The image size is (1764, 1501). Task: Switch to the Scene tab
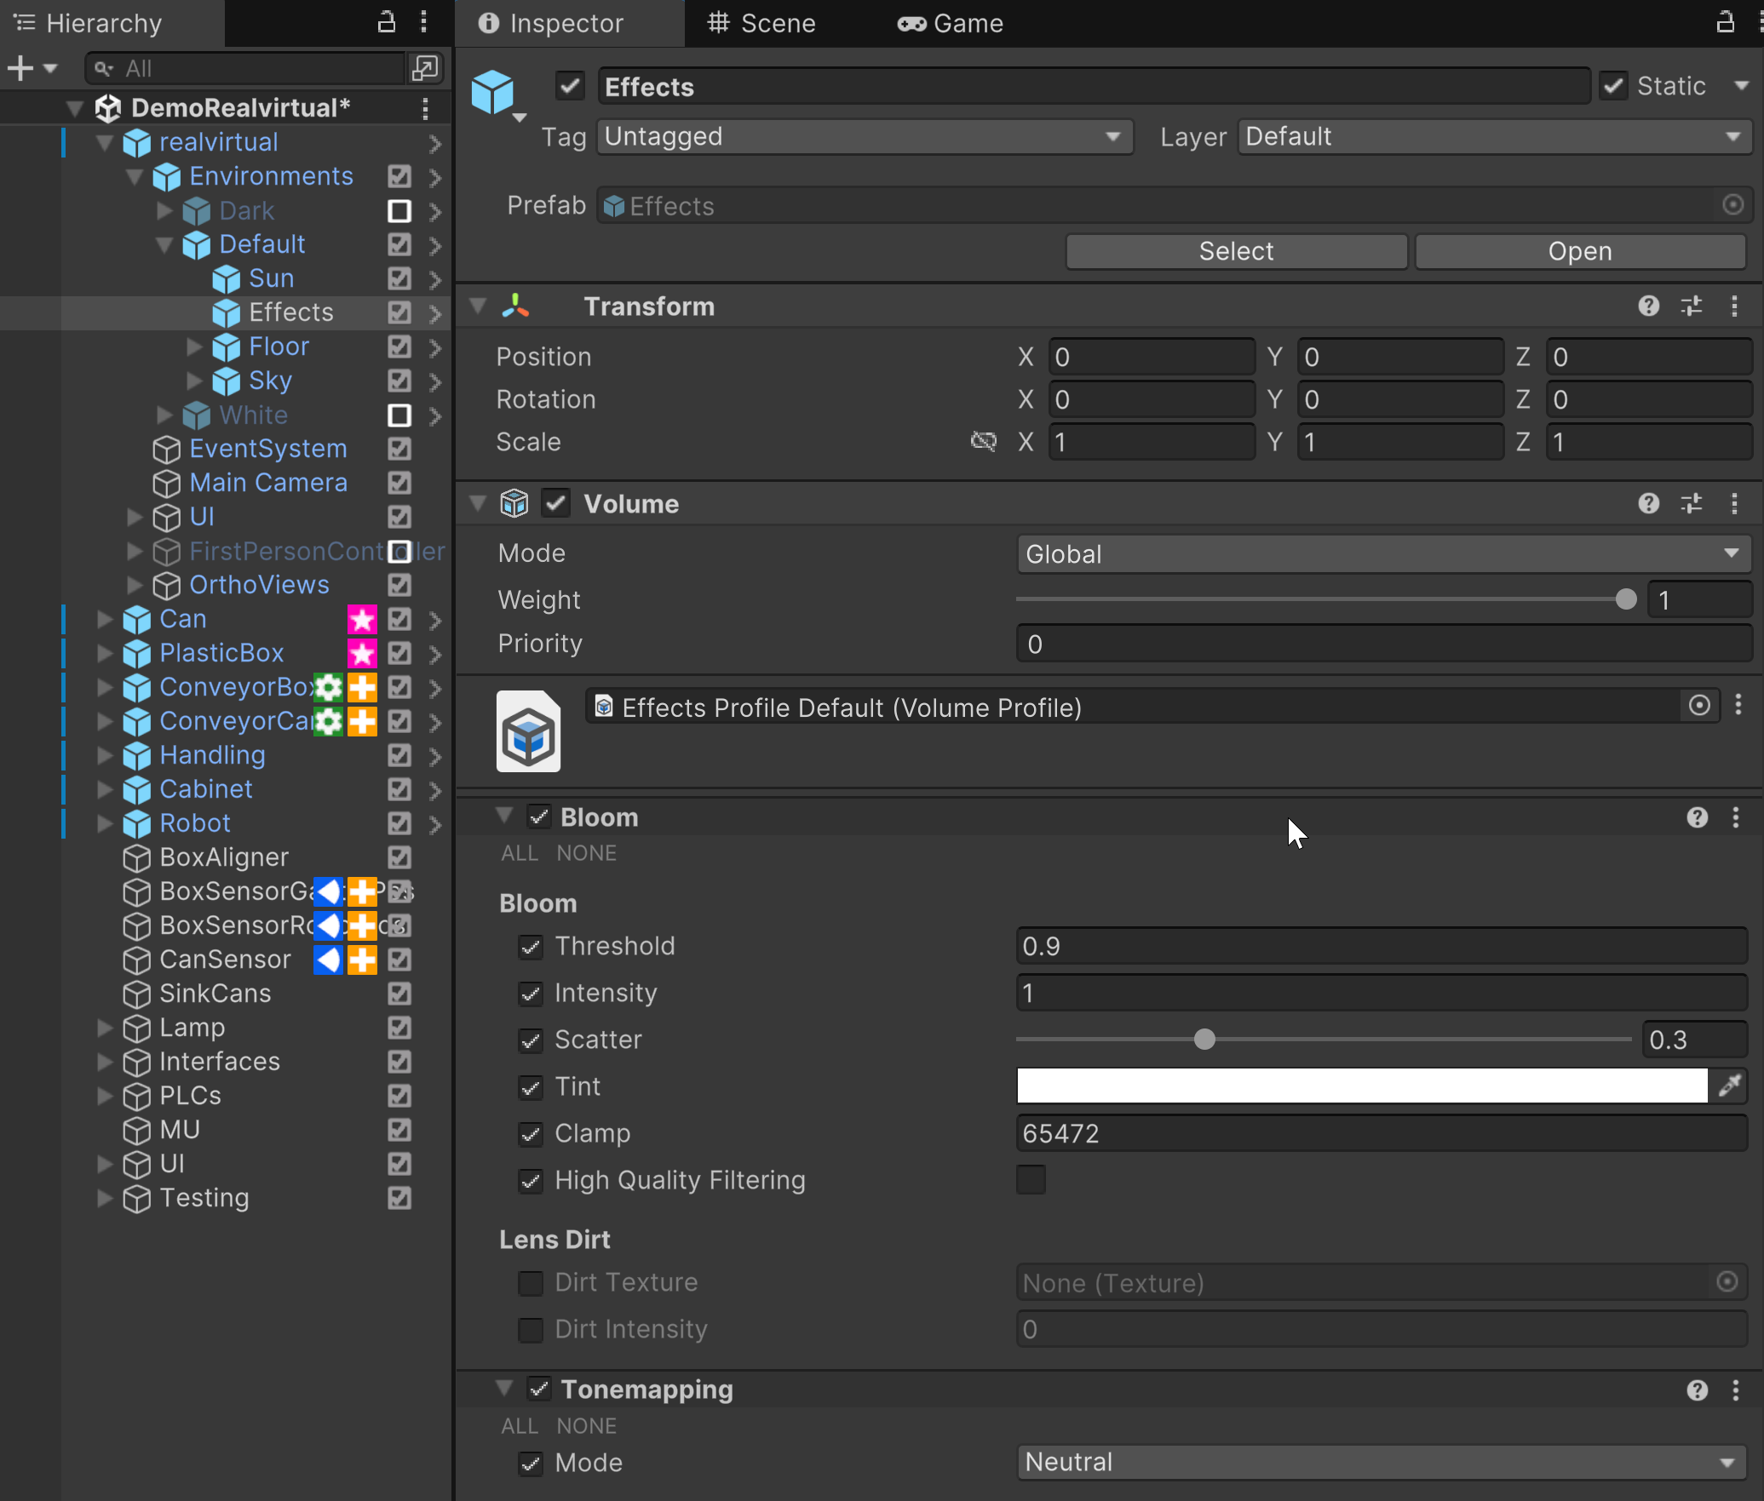click(x=761, y=23)
